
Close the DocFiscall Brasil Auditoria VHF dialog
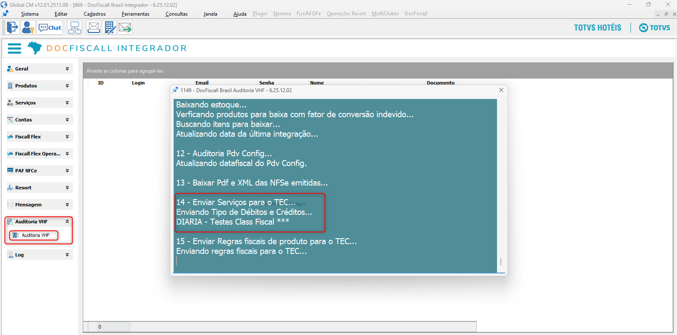[x=501, y=90]
